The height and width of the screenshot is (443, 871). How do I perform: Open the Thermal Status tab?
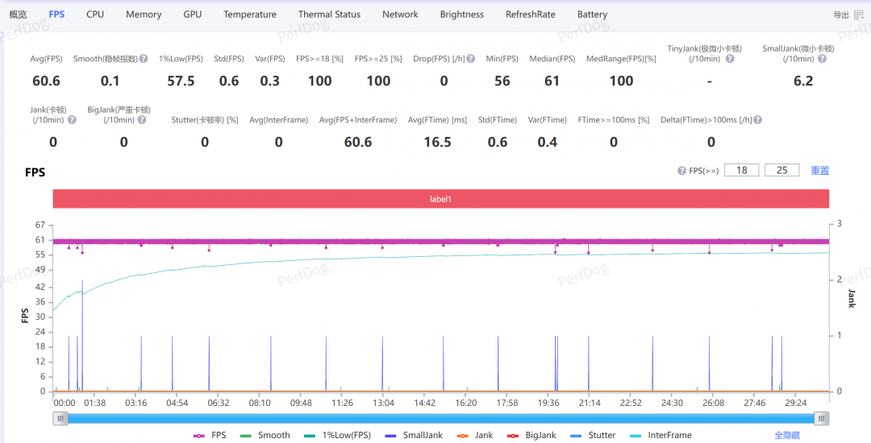coord(329,14)
